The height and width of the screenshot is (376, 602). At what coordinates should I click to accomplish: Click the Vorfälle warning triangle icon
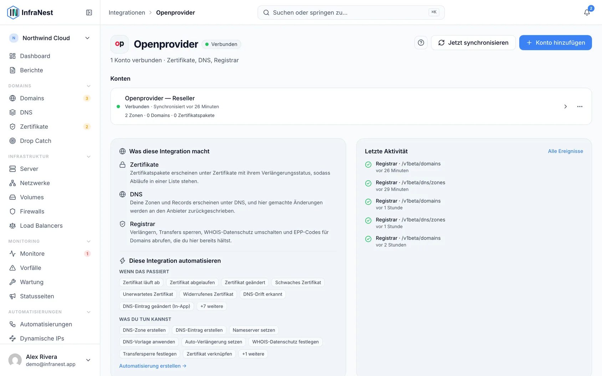pyautogui.click(x=12, y=268)
